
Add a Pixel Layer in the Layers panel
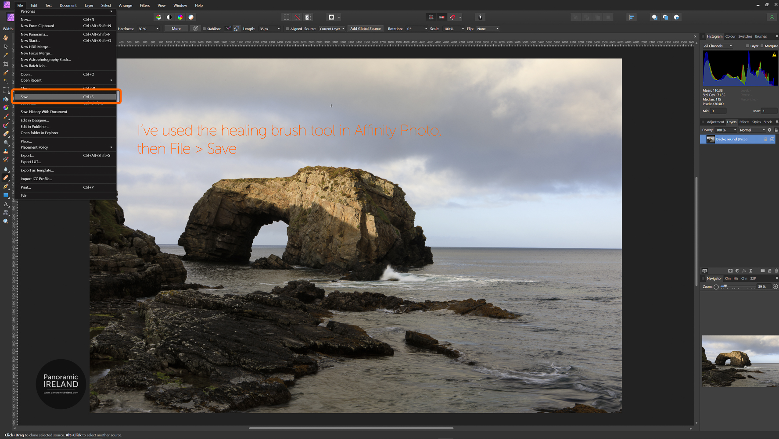click(769, 271)
